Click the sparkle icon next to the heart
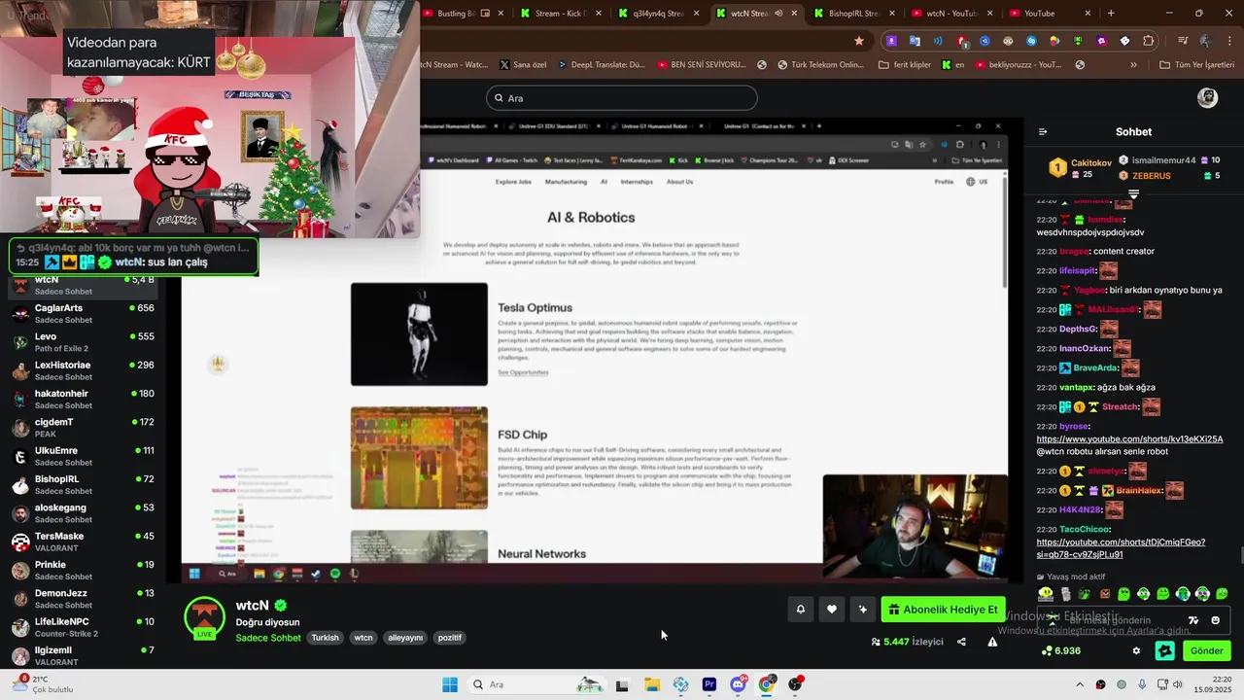 pyautogui.click(x=862, y=610)
